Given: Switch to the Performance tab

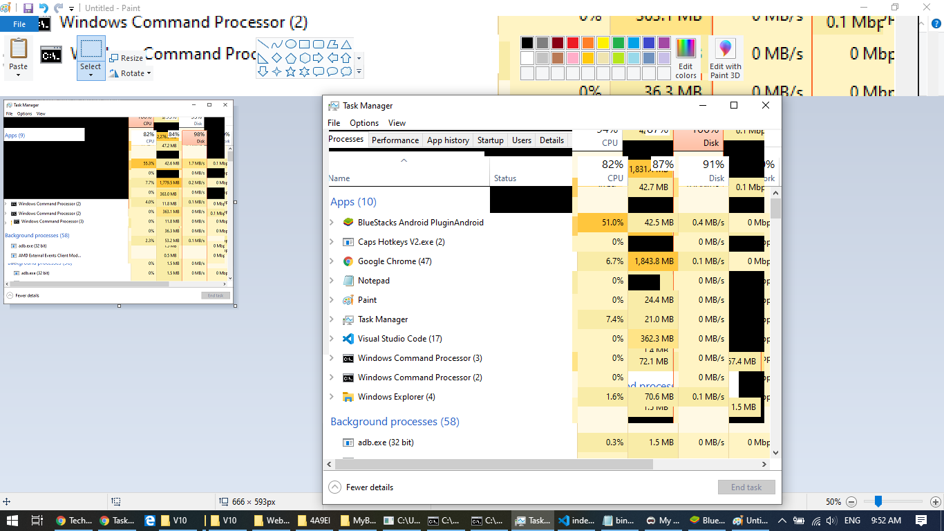Looking at the screenshot, I should coord(395,140).
